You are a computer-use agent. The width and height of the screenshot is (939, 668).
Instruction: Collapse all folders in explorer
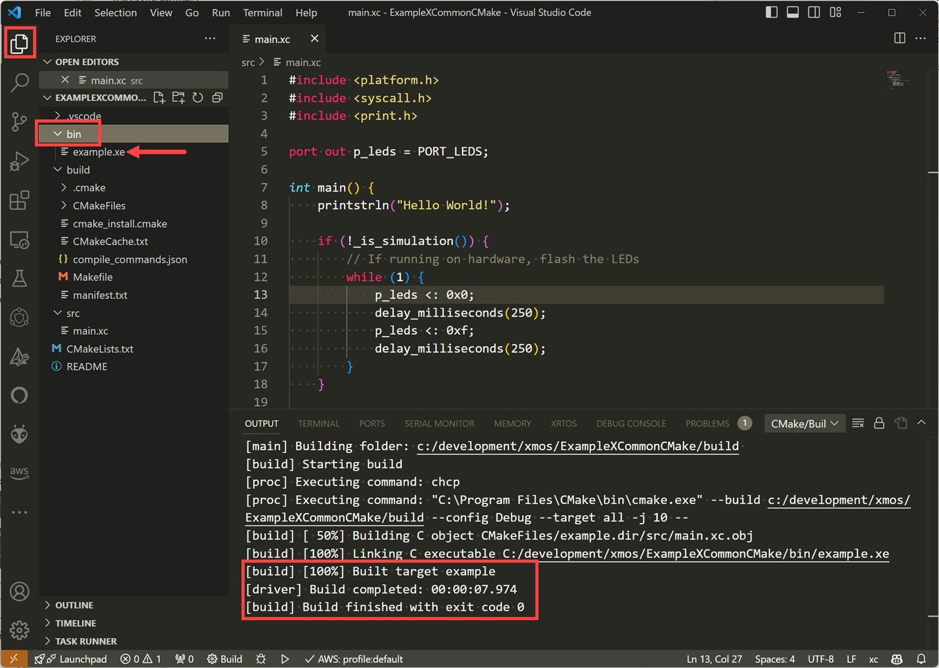point(217,98)
